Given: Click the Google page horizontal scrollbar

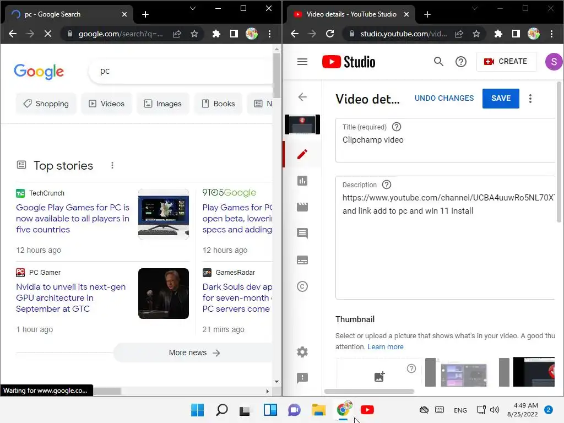Looking at the screenshot, I should coord(107,391).
